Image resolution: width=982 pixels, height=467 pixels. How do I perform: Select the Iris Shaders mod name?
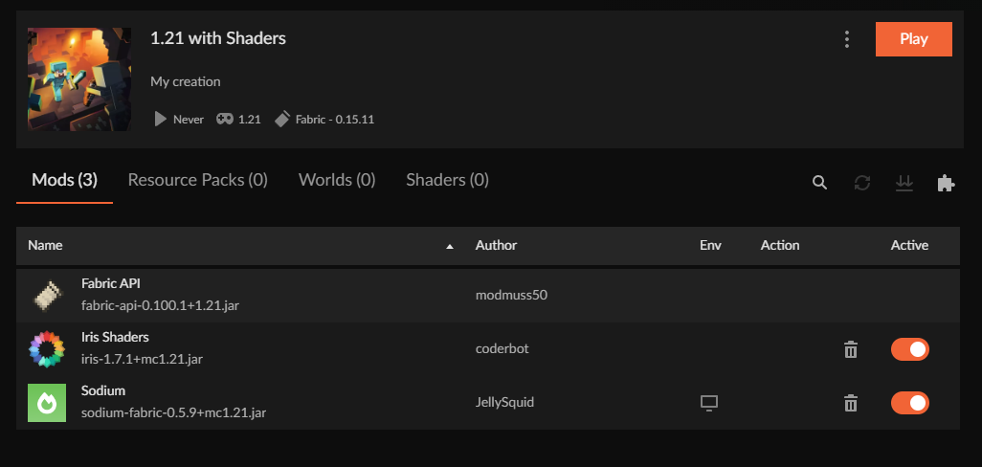pyautogui.click(x=115, y=338)
